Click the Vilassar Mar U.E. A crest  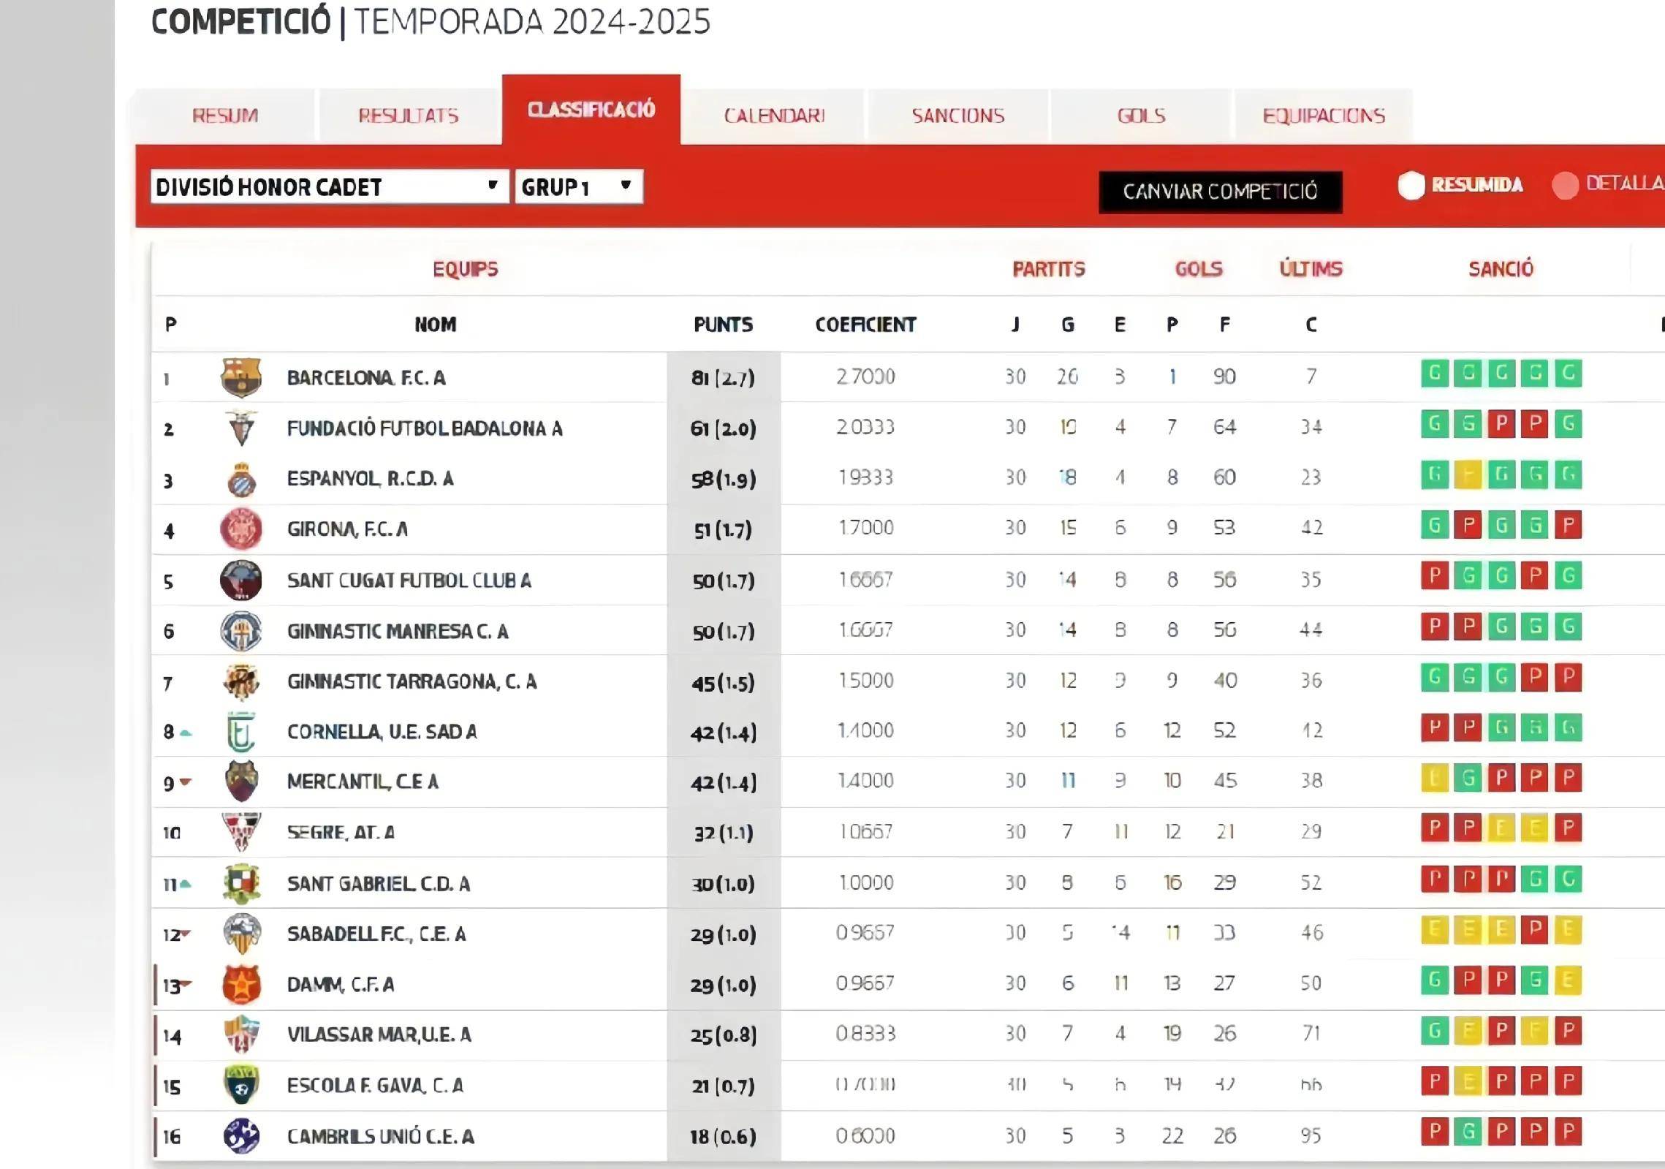click(x=241, y=1034)
